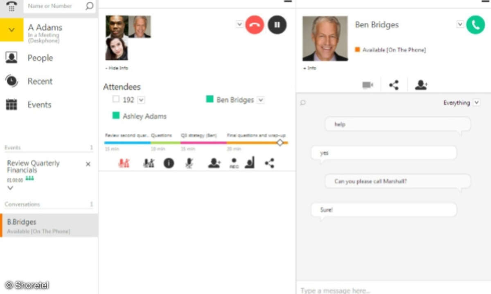
Task: Toggle Ben Bridges attendee status box
Action: [x=209, y=99]
